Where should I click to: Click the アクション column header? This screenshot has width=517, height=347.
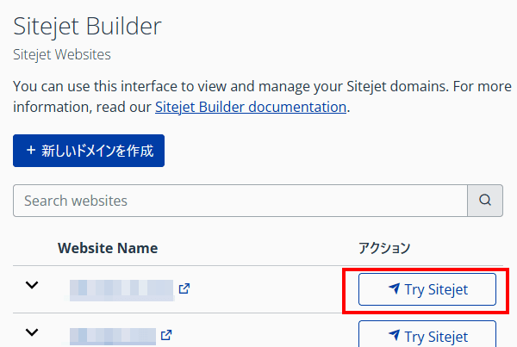coord(384,248)
